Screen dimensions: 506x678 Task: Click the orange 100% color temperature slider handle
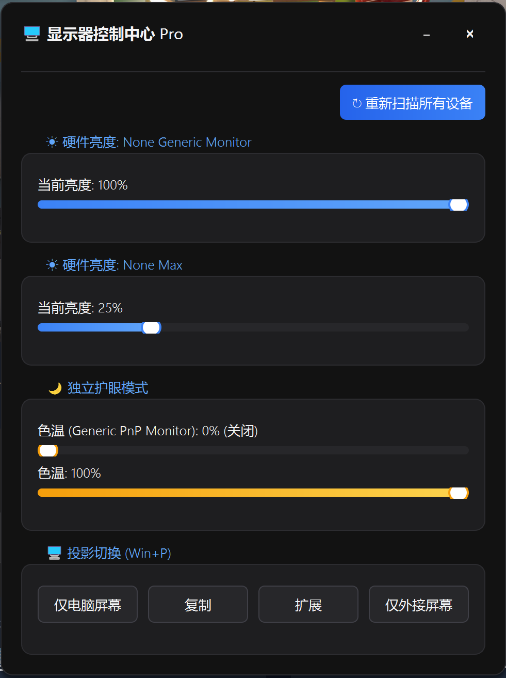click(458, 493)
